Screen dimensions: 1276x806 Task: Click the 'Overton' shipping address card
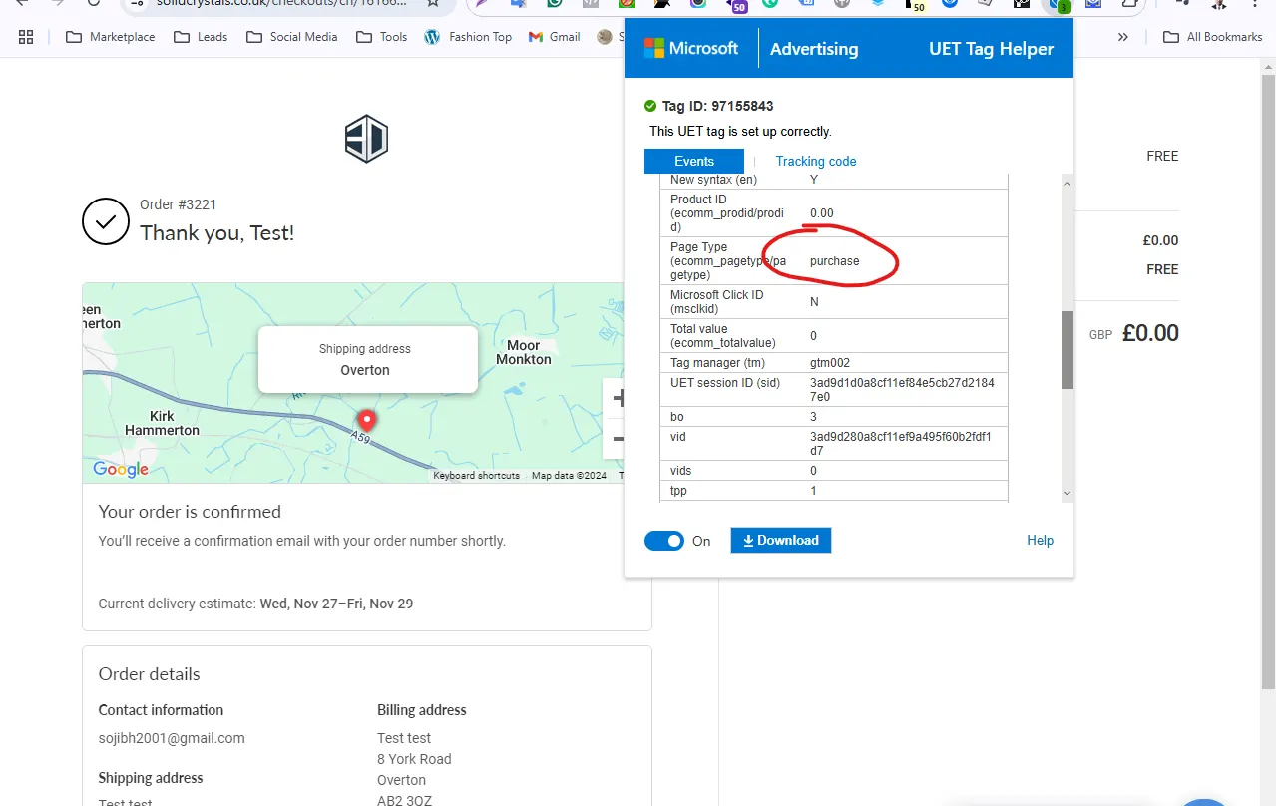point(367,360)
